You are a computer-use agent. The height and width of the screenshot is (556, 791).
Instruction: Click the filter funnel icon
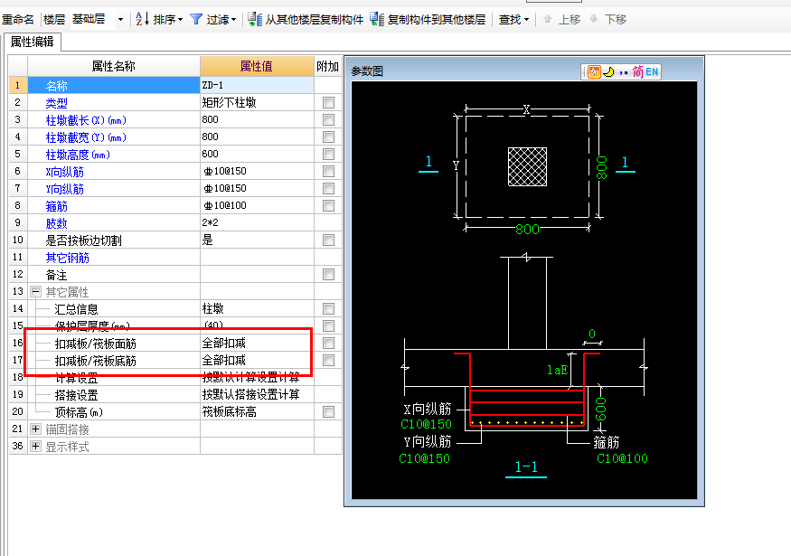[x=196, y=19]
